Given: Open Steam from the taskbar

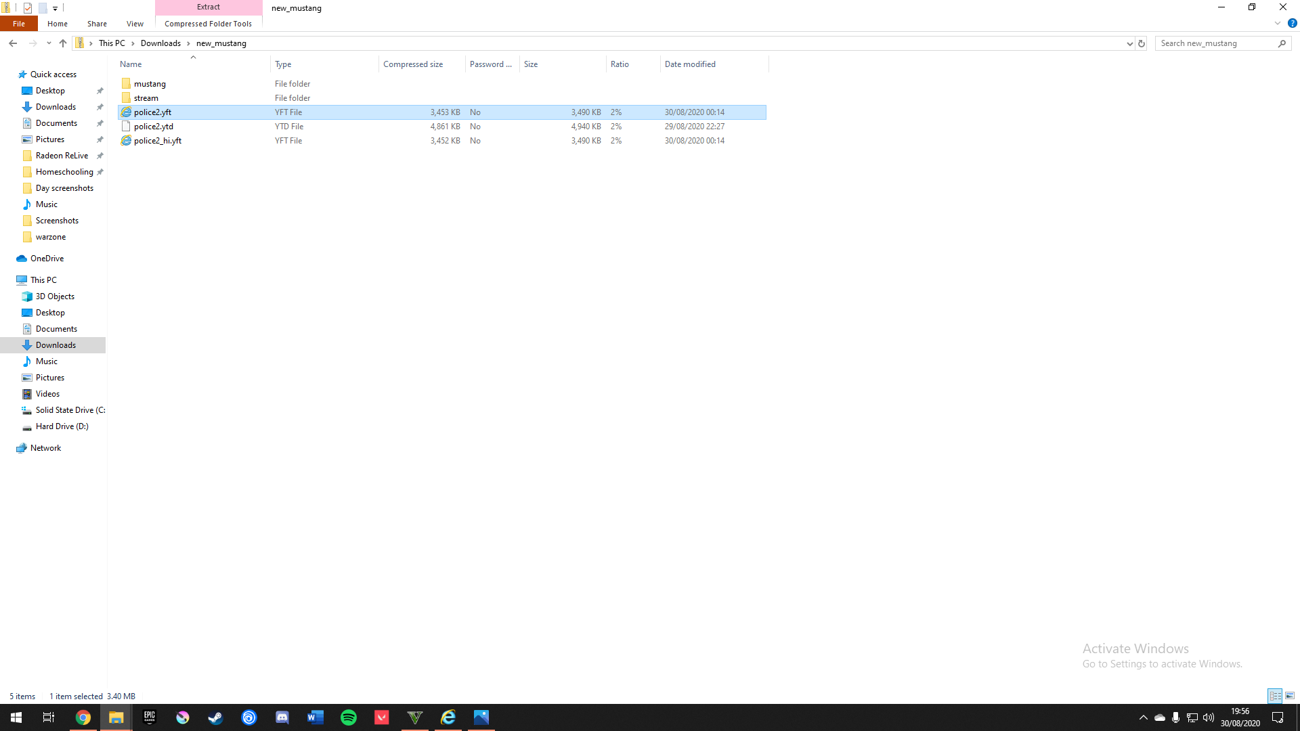Looking at the screenshot, I should 215,717.
